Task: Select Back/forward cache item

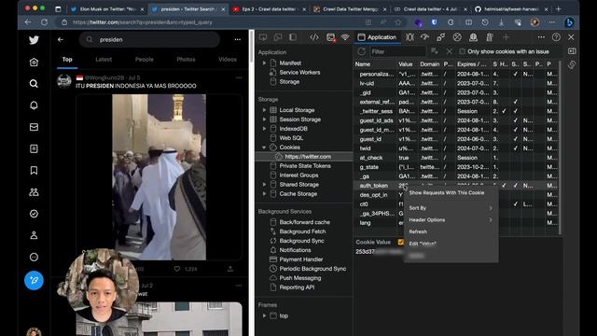Action: [x=305, y=222]
